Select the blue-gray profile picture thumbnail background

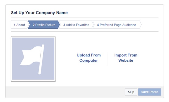click(33, 59)
